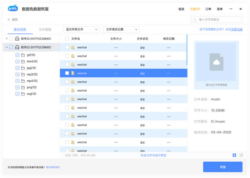
Task: Uncheck the gif(15) folder checkbox
Action: click(17, 55)
